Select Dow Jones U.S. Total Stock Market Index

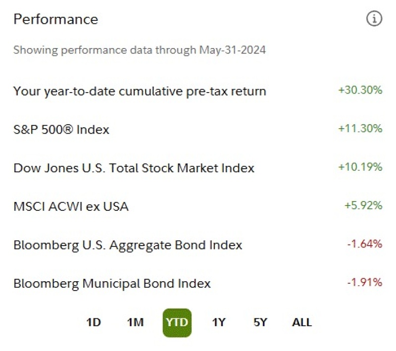(x=134, y=168)
